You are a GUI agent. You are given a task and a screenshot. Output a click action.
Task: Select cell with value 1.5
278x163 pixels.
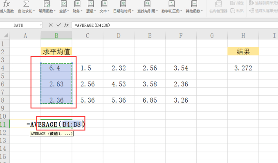click(87, 68)
